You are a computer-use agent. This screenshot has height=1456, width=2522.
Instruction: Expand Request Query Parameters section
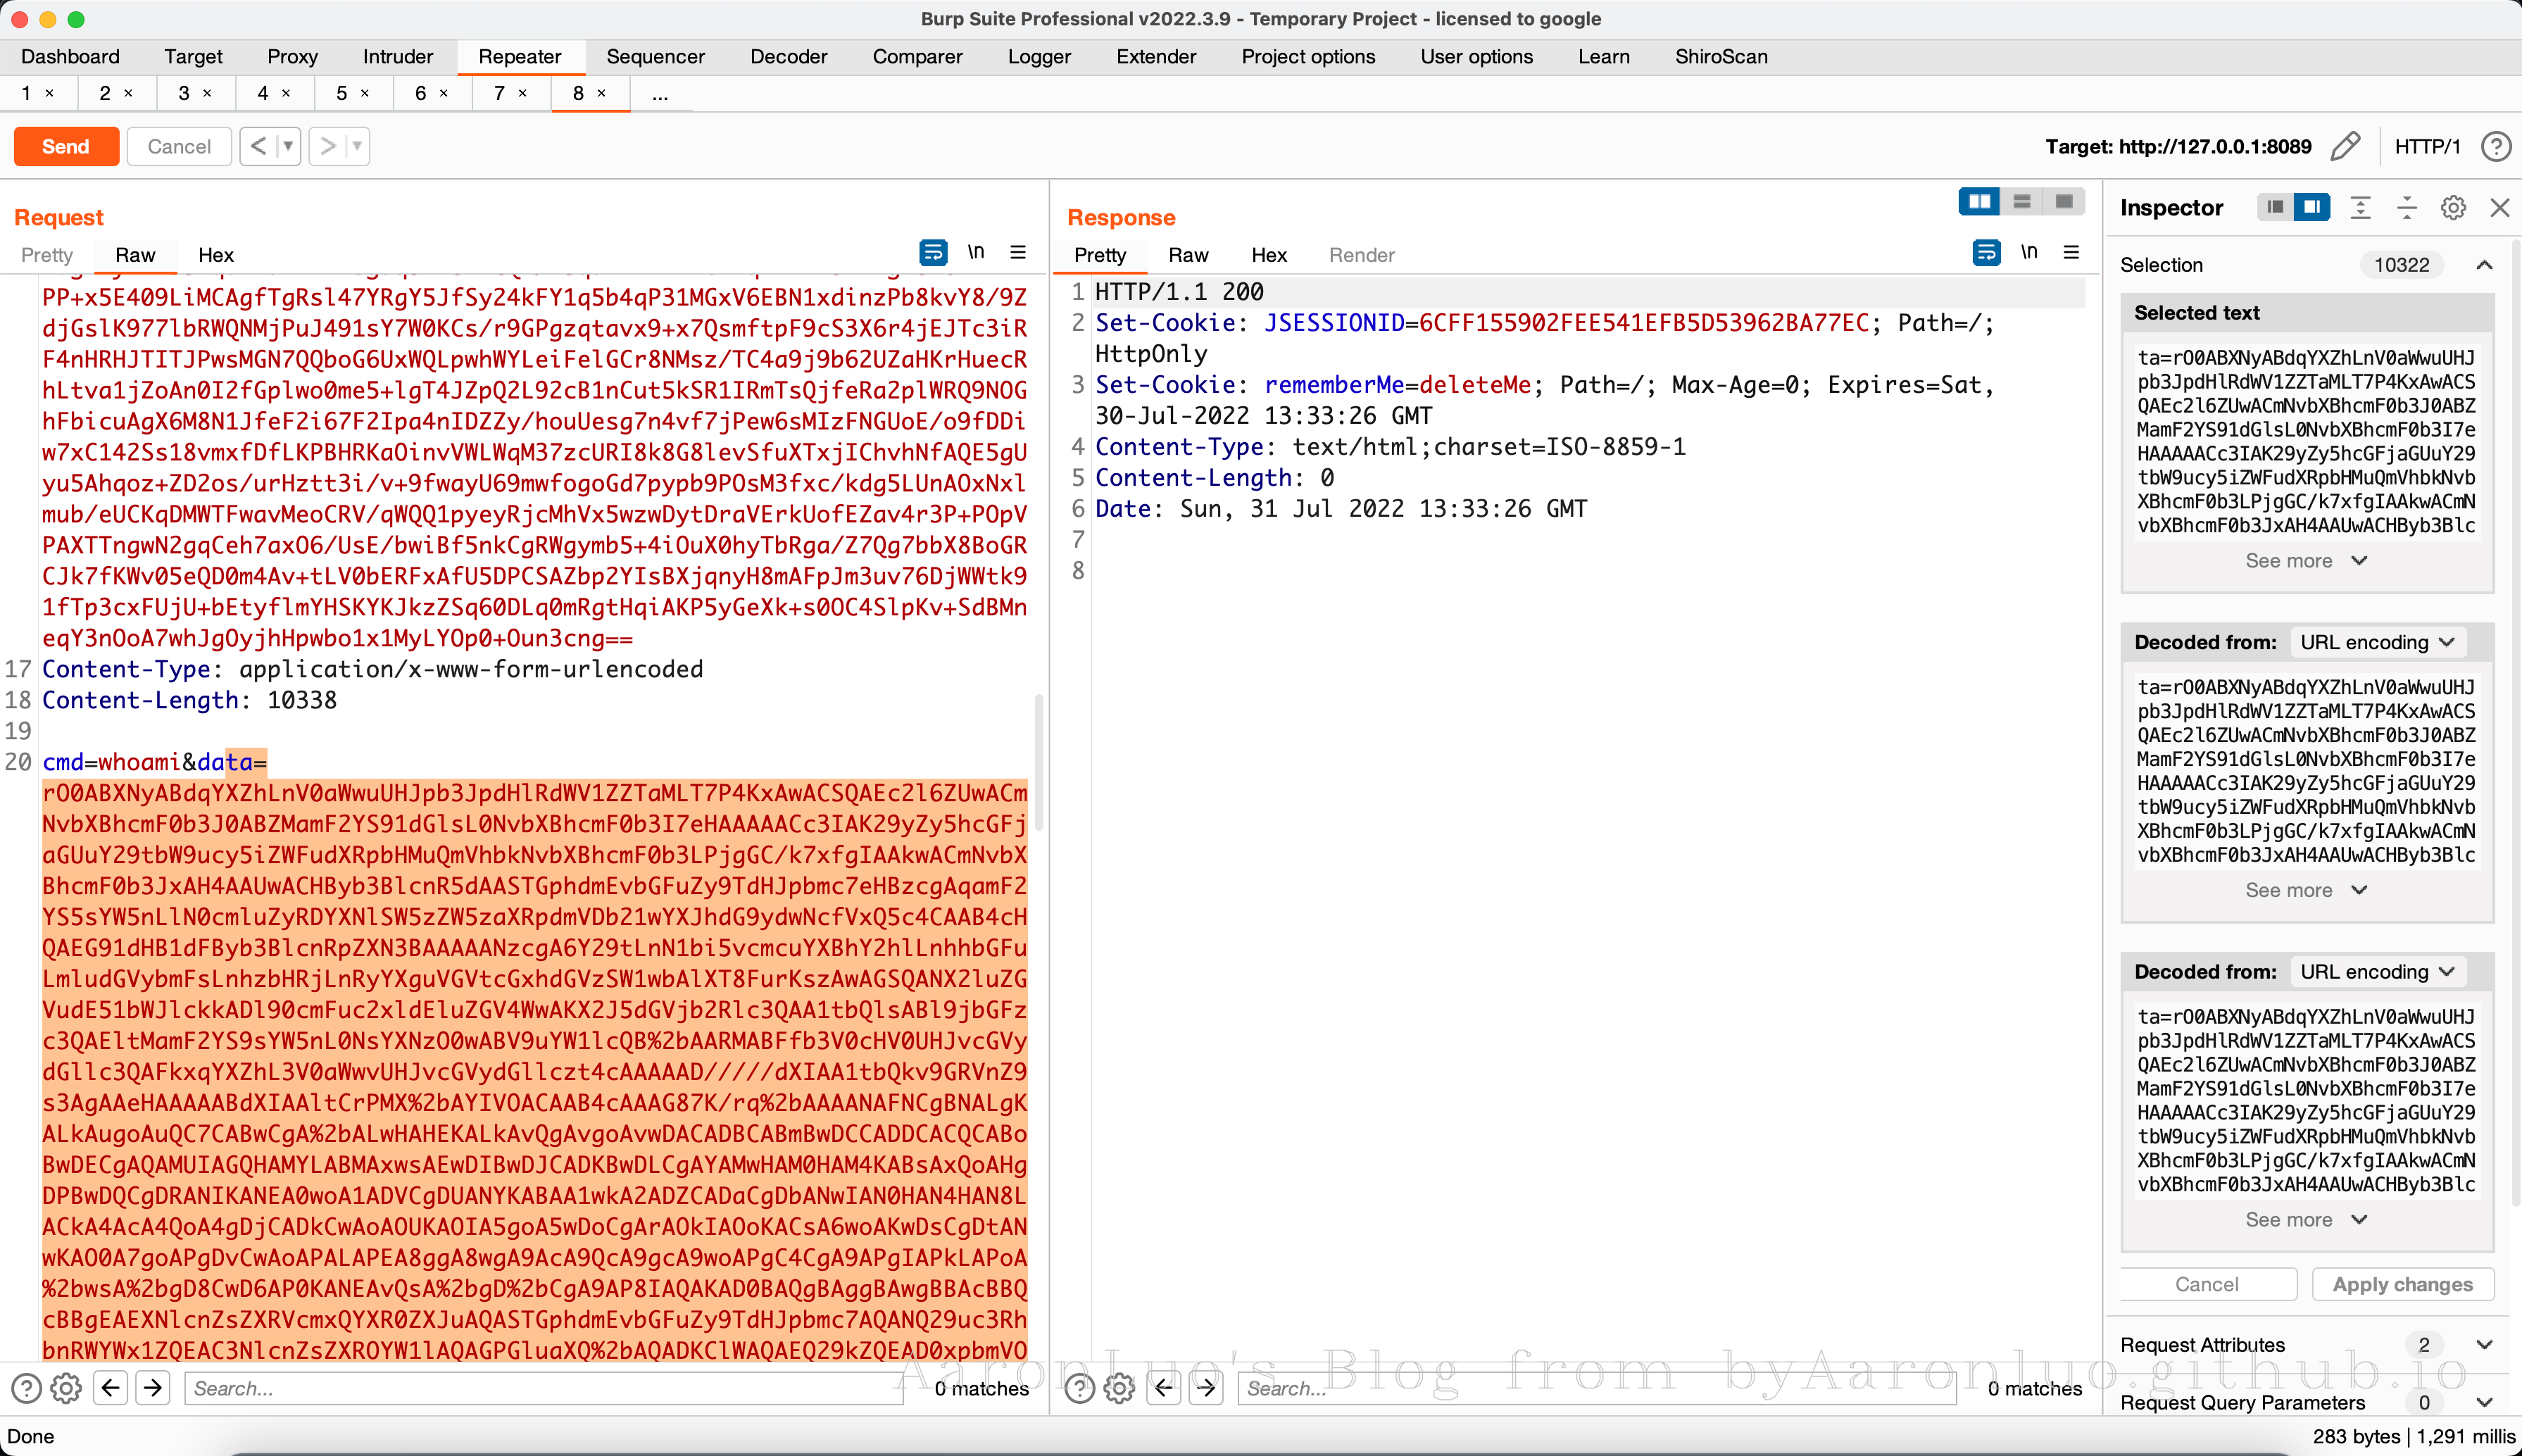coord(2485,1402)
